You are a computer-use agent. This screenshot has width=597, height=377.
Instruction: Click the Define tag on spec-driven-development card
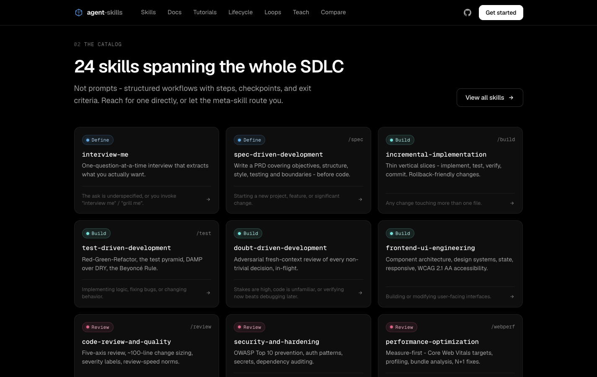pyautogui.click(x=249, y=140)
